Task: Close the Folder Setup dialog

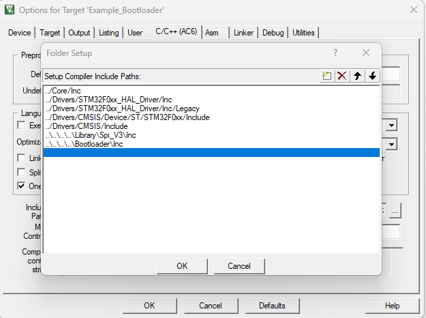Action: click(366, 53)
